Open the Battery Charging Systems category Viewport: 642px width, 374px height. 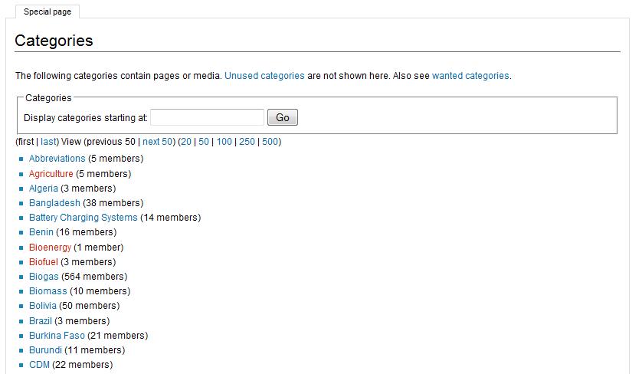(x=84, y=218)
